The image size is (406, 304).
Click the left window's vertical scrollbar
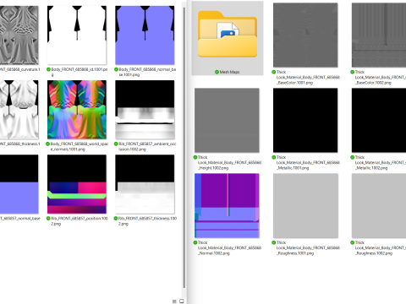coord(184,148)
